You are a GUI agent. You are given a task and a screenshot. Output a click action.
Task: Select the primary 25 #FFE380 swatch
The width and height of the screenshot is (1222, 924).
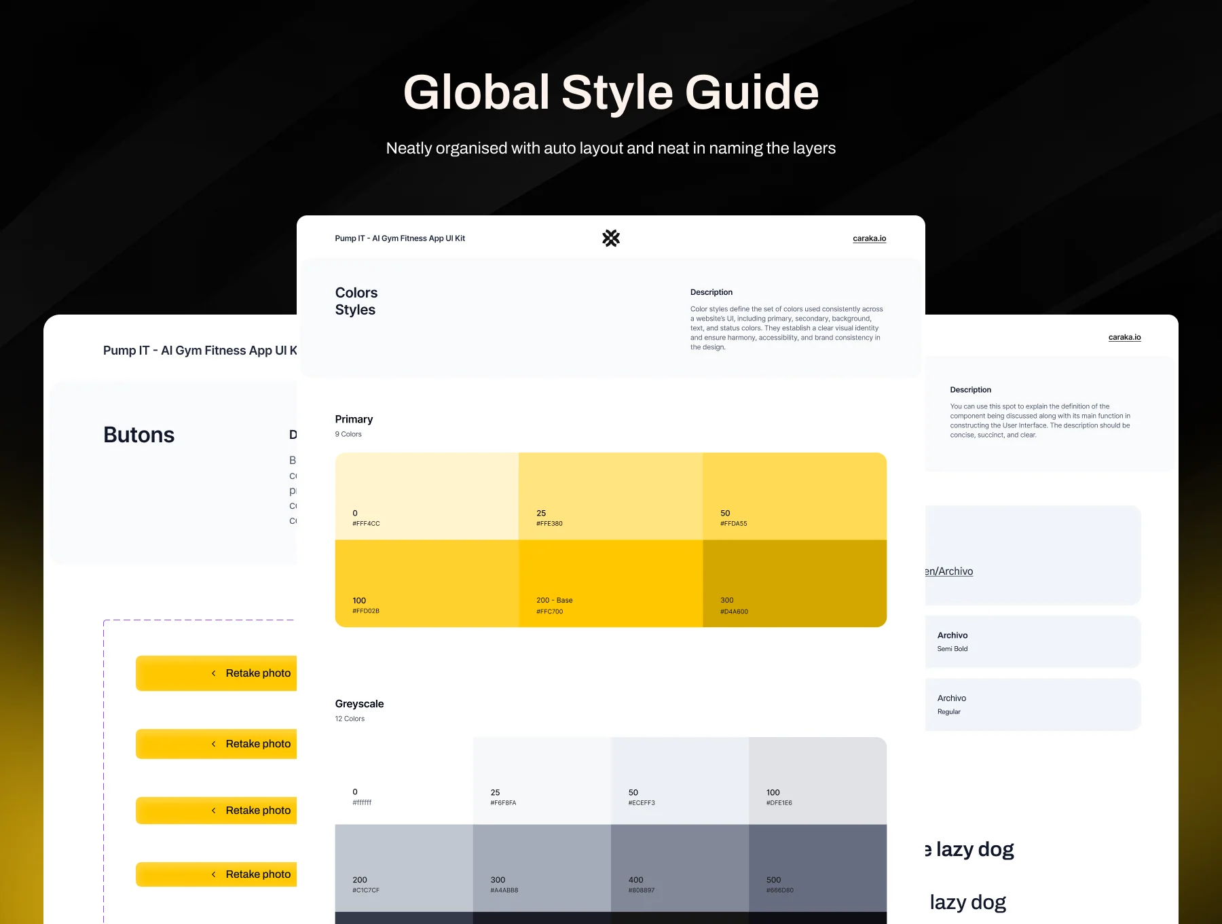click(x=610, y=496)
